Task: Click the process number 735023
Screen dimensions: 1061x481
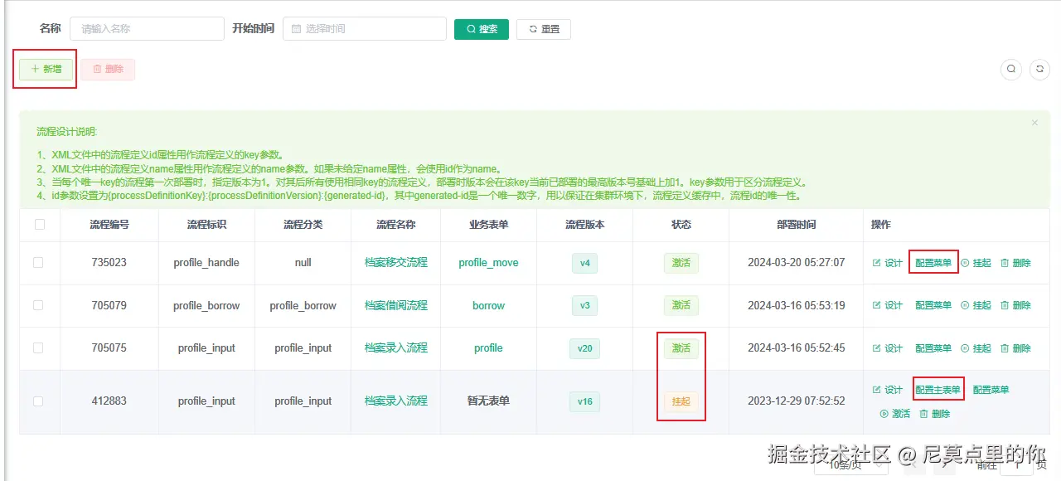Action: pos(109,262)
